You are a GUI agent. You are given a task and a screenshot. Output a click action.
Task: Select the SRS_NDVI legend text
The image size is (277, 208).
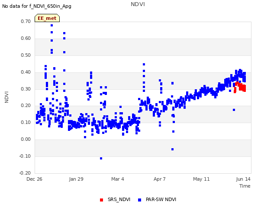click(119, 199)
